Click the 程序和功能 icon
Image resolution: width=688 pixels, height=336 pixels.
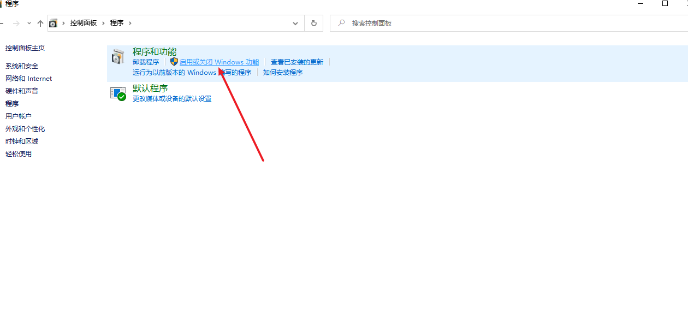click(118, 57)
